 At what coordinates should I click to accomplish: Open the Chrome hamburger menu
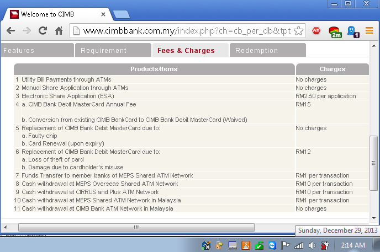click(x=369, y=31)
